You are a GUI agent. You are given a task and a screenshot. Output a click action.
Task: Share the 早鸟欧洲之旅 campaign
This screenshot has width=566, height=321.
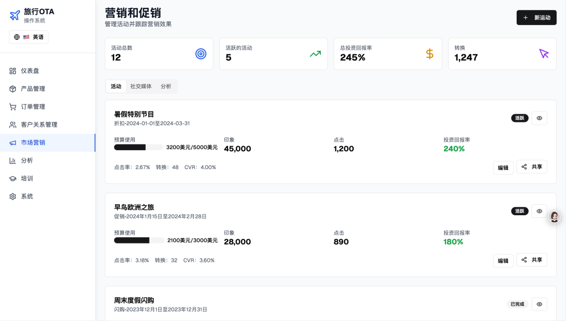pos(531,260)
